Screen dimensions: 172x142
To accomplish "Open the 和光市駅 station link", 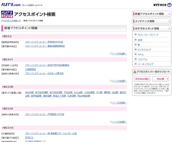I will coord(30,92).
